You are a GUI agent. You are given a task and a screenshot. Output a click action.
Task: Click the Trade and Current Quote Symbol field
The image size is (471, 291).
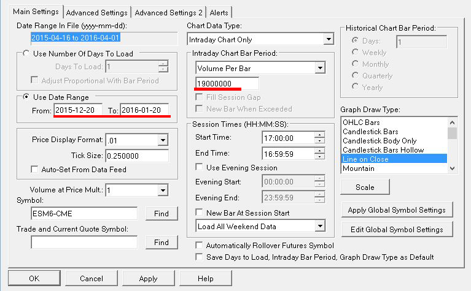point(84,242)
